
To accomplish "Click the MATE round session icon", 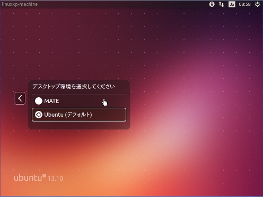I will pos(39,101).
